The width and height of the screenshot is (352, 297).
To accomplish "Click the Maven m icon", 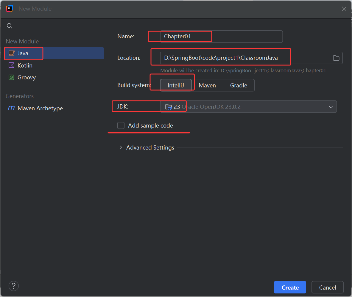I will coord(11,108).
